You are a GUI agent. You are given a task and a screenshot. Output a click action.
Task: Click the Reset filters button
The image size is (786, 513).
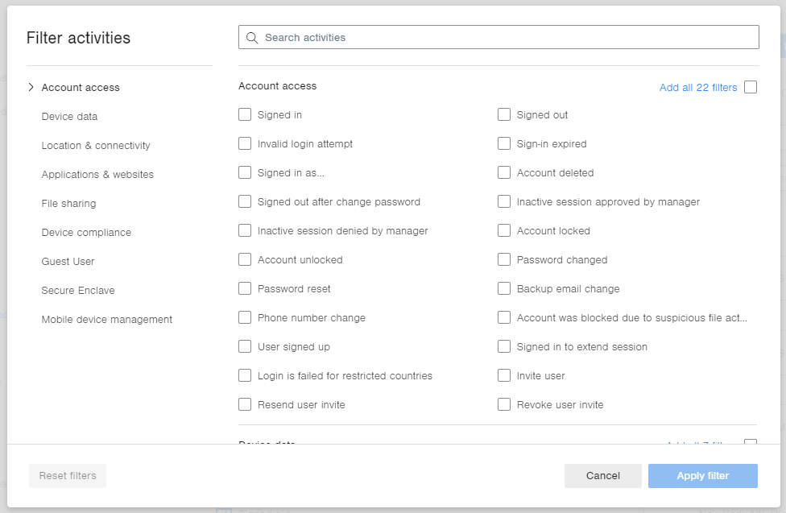(68, 476)
